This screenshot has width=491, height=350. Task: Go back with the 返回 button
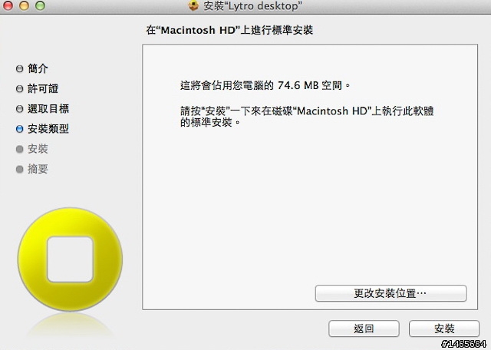point(364,329)
